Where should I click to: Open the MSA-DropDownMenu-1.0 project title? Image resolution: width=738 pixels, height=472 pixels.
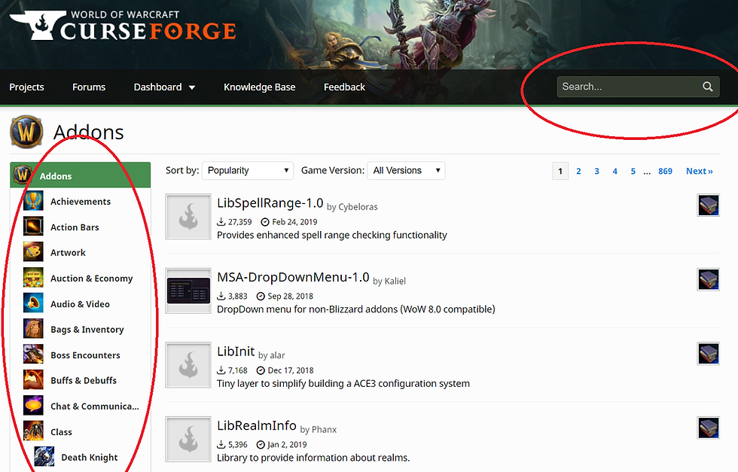coord(293,277)
